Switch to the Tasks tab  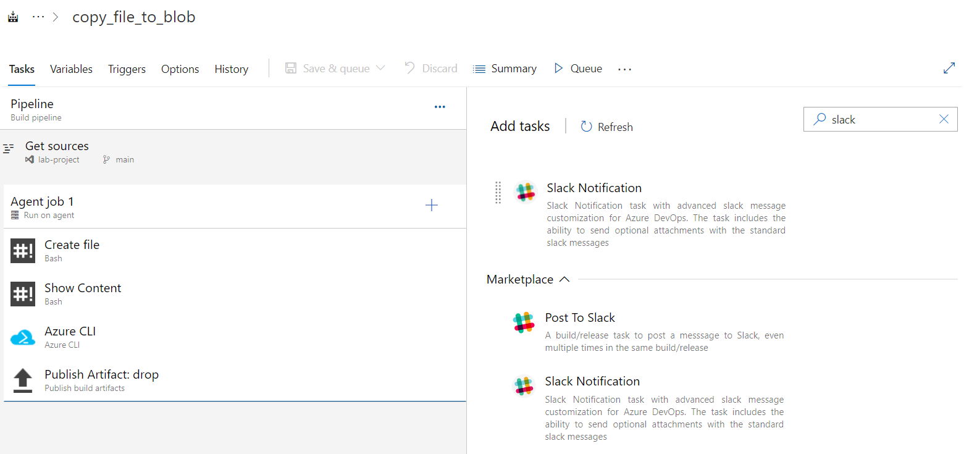(x=22, y=69)
